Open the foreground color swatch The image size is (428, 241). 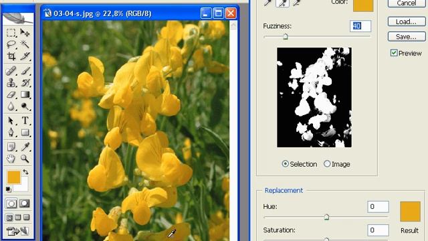[13, 177]
